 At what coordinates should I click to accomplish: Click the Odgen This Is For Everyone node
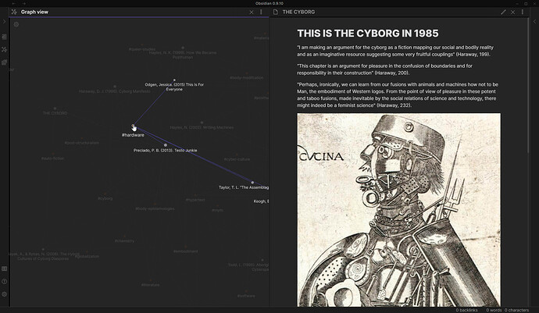click(x=174, y=80)
